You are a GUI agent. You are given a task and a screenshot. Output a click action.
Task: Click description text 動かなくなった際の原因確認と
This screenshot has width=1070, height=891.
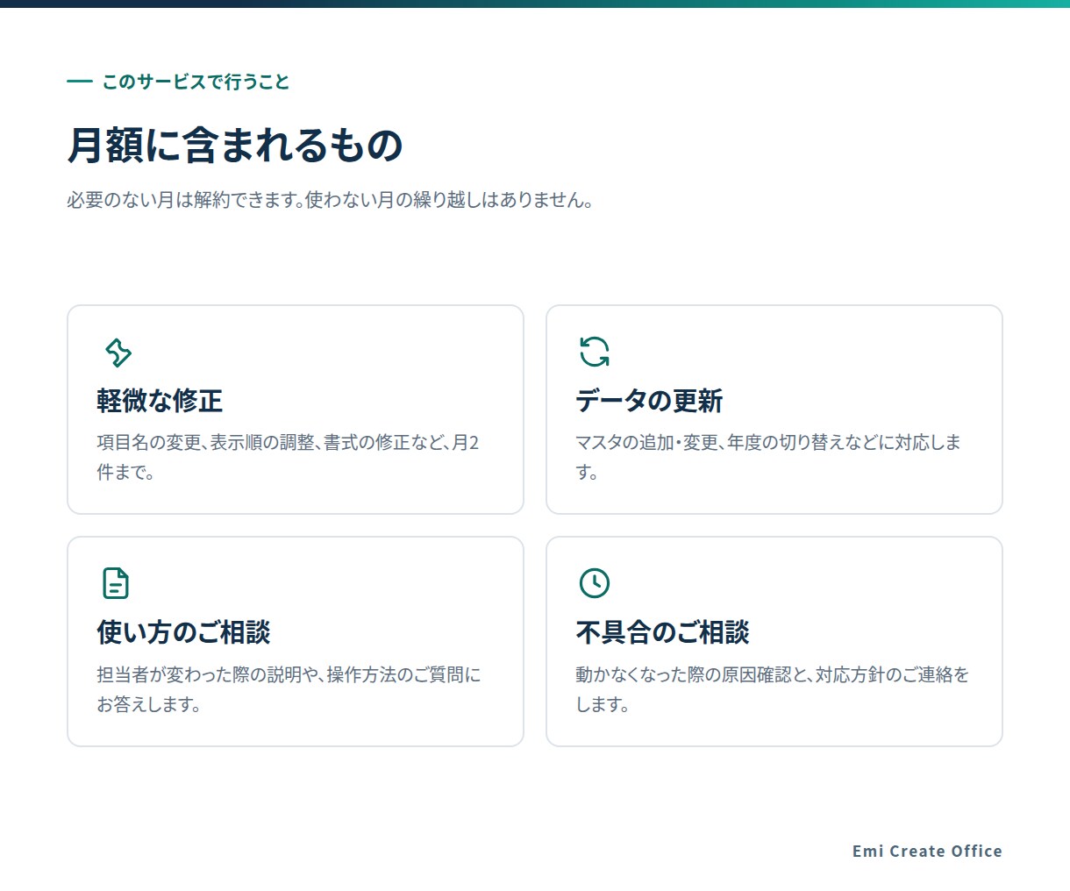[772, 689]
